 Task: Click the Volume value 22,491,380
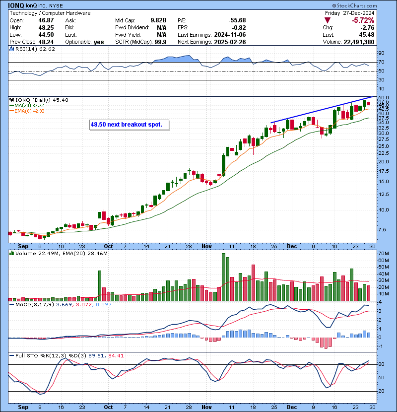click(359, 42)
